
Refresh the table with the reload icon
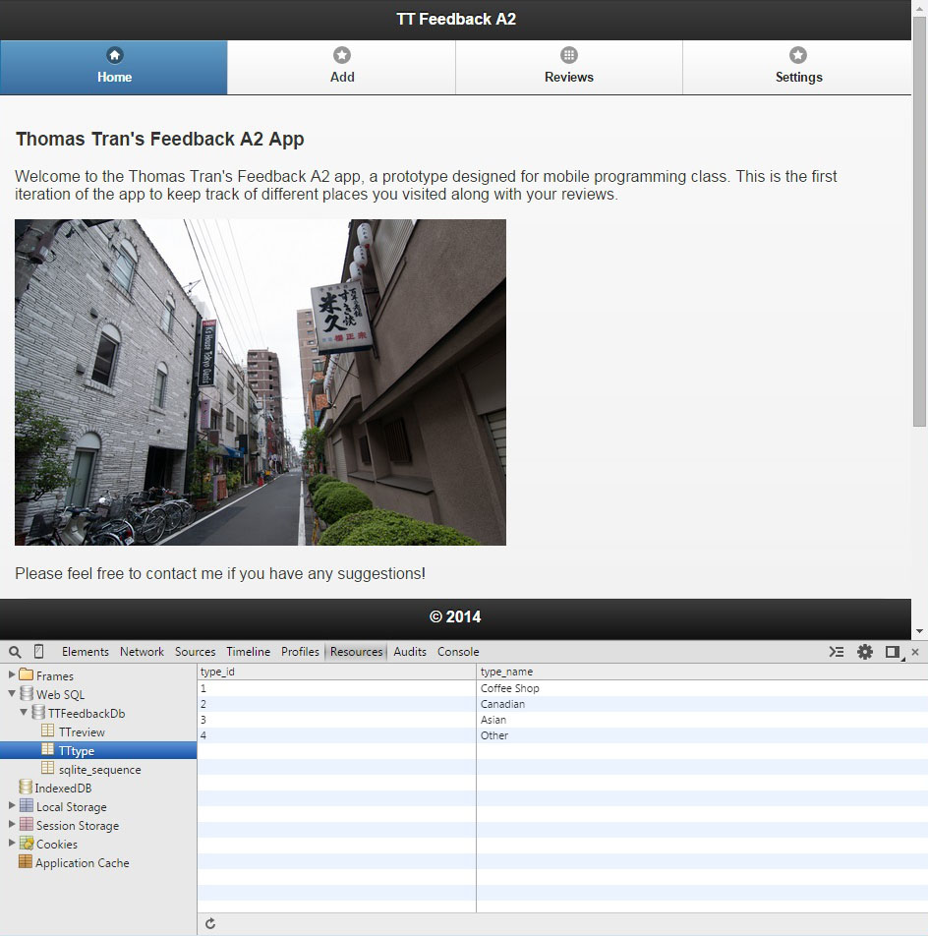pyautogui.click(x=210, y=924)
